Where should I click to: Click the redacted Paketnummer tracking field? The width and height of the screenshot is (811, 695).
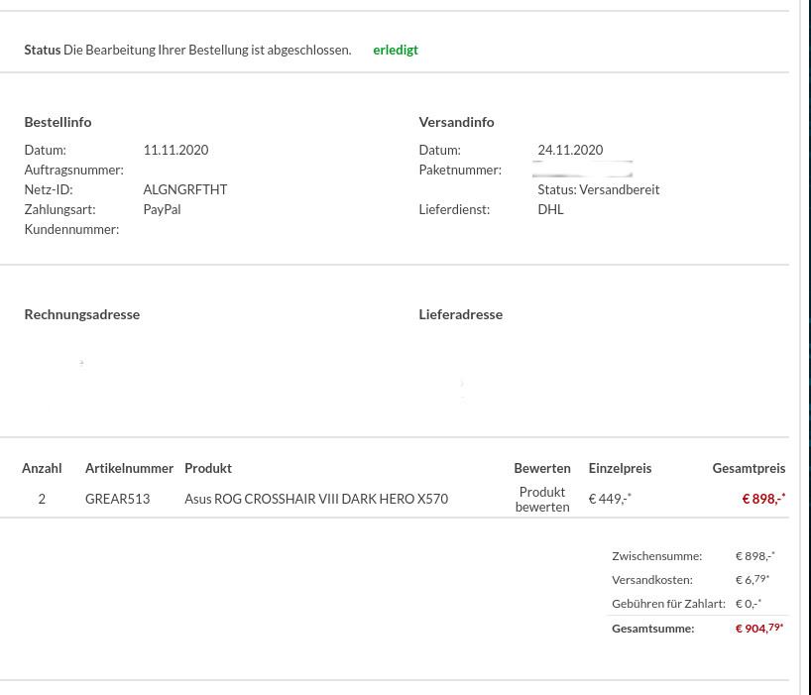click(x=583, y=170)
